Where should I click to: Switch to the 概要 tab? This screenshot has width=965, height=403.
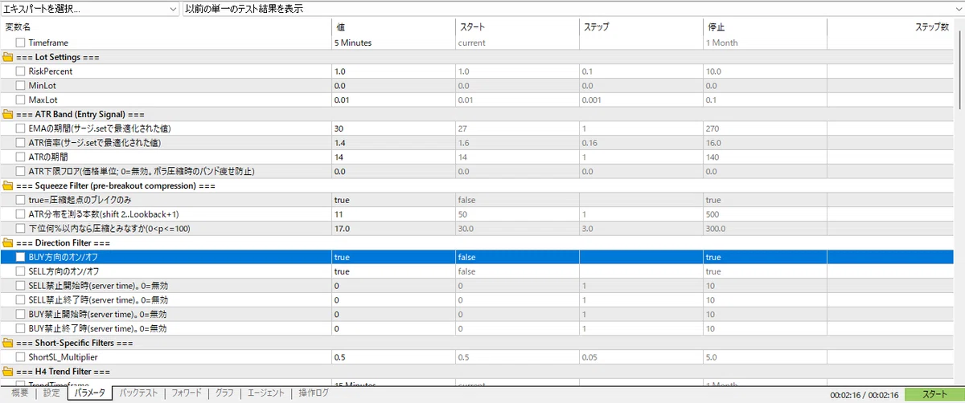pos(19,393)
